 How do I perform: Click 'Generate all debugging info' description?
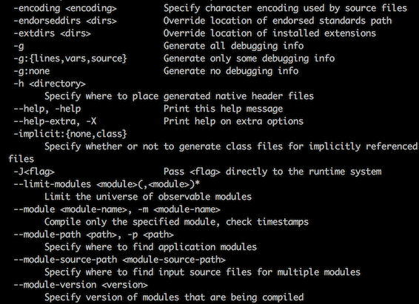pyautogui.click(x=233, y=46)
